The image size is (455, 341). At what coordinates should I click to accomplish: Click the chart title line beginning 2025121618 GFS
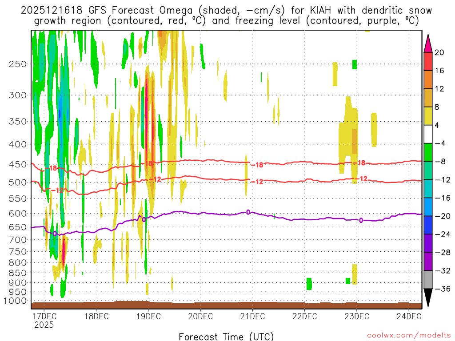pos(226,11)
